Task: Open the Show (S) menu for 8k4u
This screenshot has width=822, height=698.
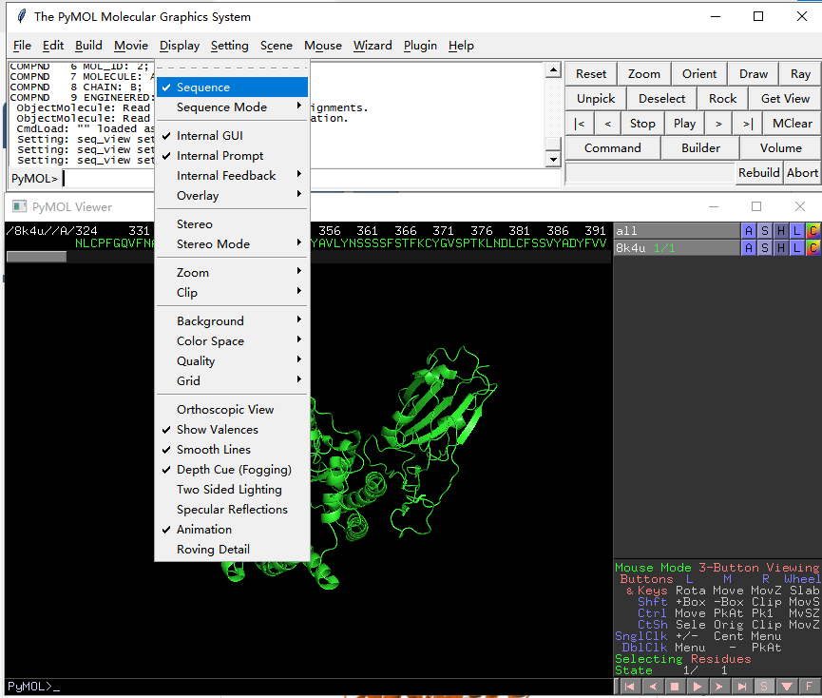Action: [765, 248]
